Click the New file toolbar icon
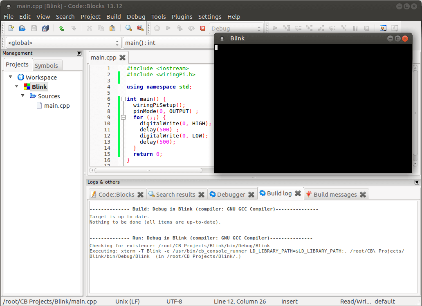This screenshot has width=422, height=306. point(11,28)
